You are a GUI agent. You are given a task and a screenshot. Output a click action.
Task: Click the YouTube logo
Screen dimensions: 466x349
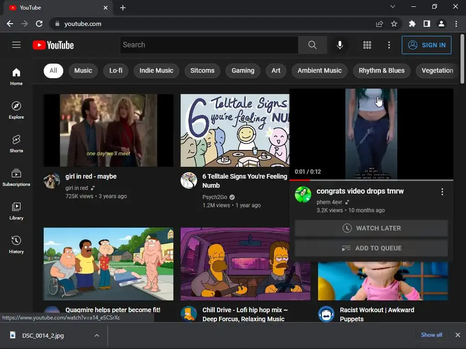53,45
